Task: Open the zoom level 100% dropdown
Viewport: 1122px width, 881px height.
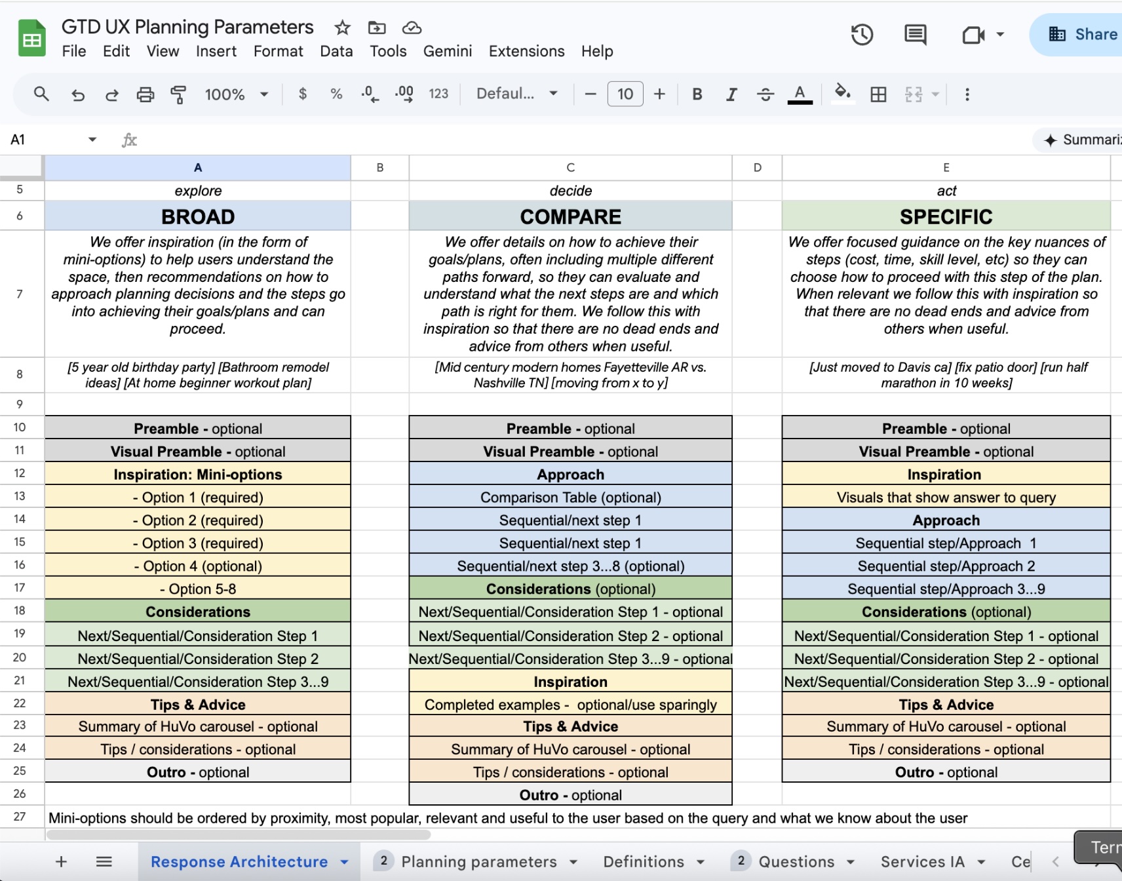Action: click(x=237, y=94)
